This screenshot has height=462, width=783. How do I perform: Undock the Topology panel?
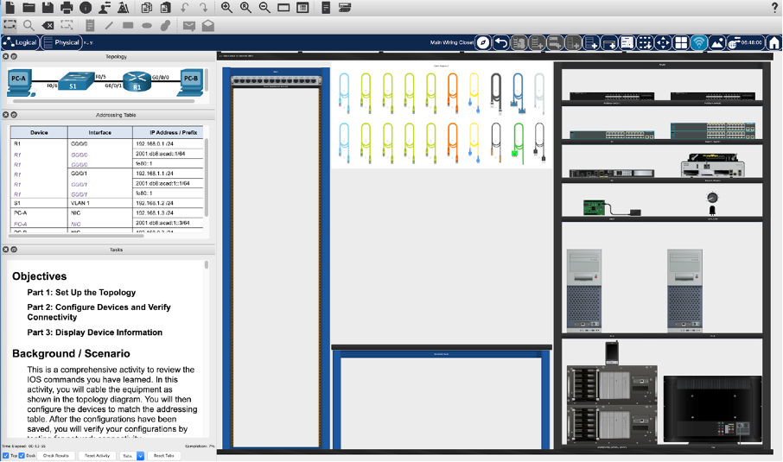tap(14, 56)
